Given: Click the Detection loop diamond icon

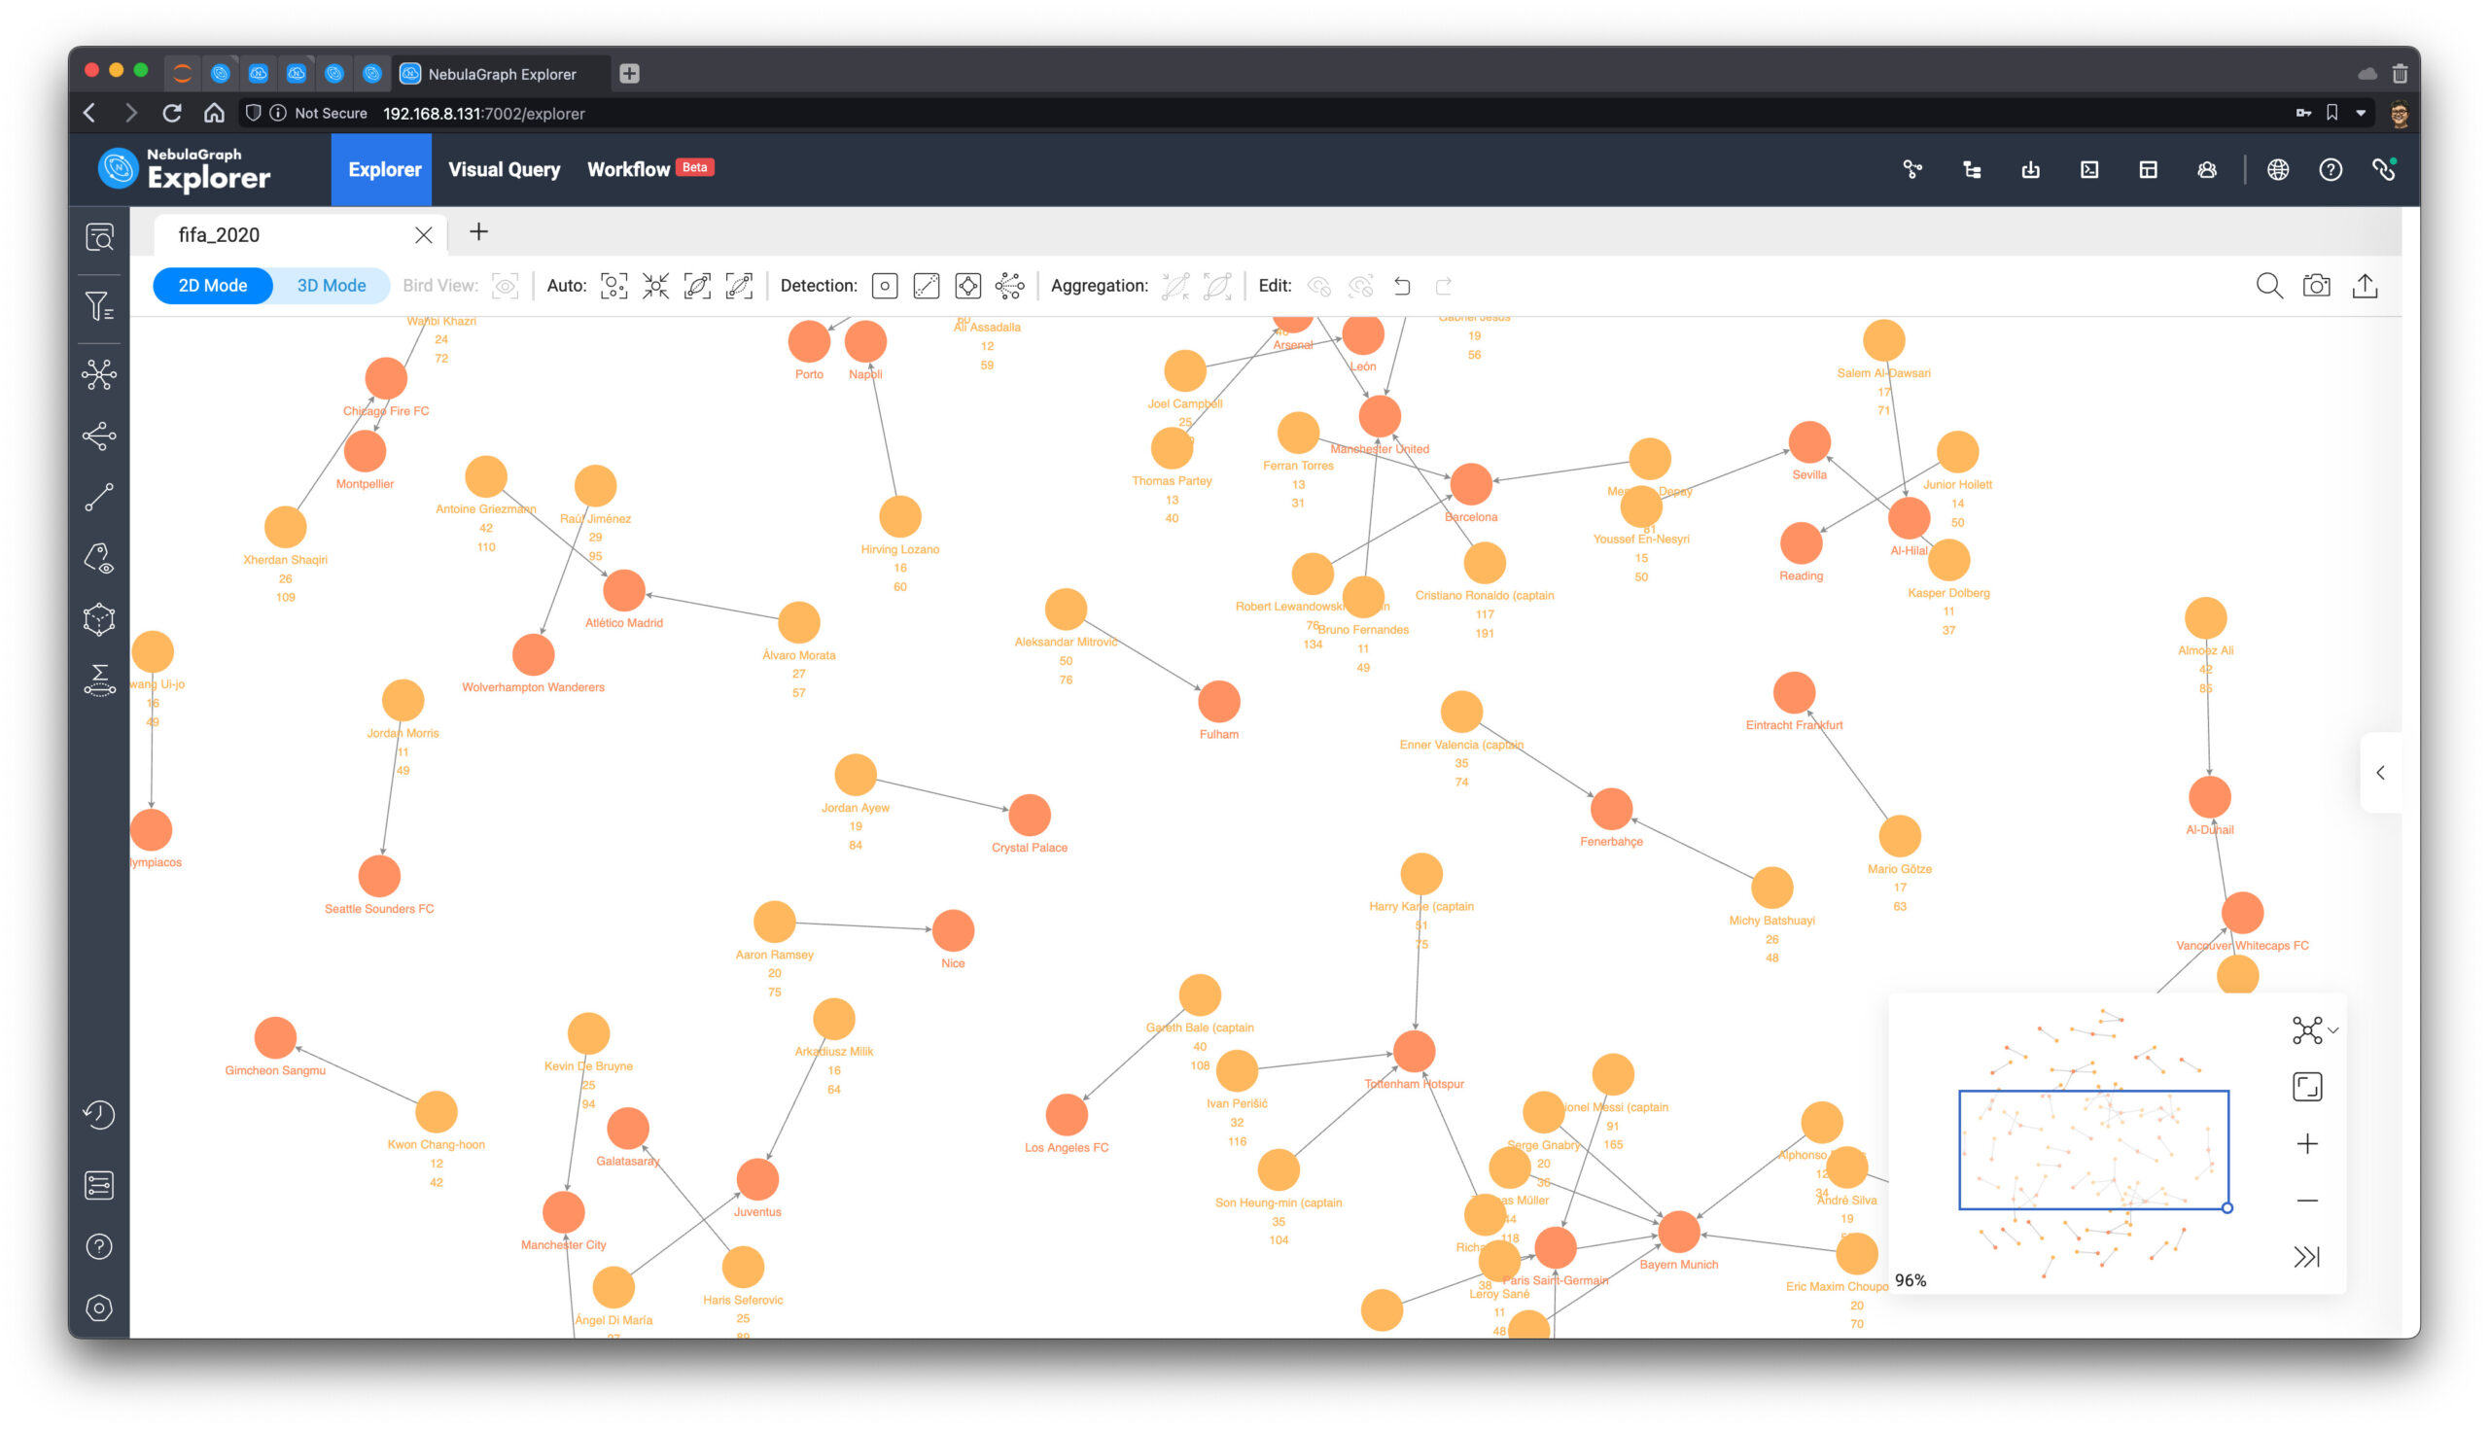Looking at the screenshot, I should [x=967, y=286].
